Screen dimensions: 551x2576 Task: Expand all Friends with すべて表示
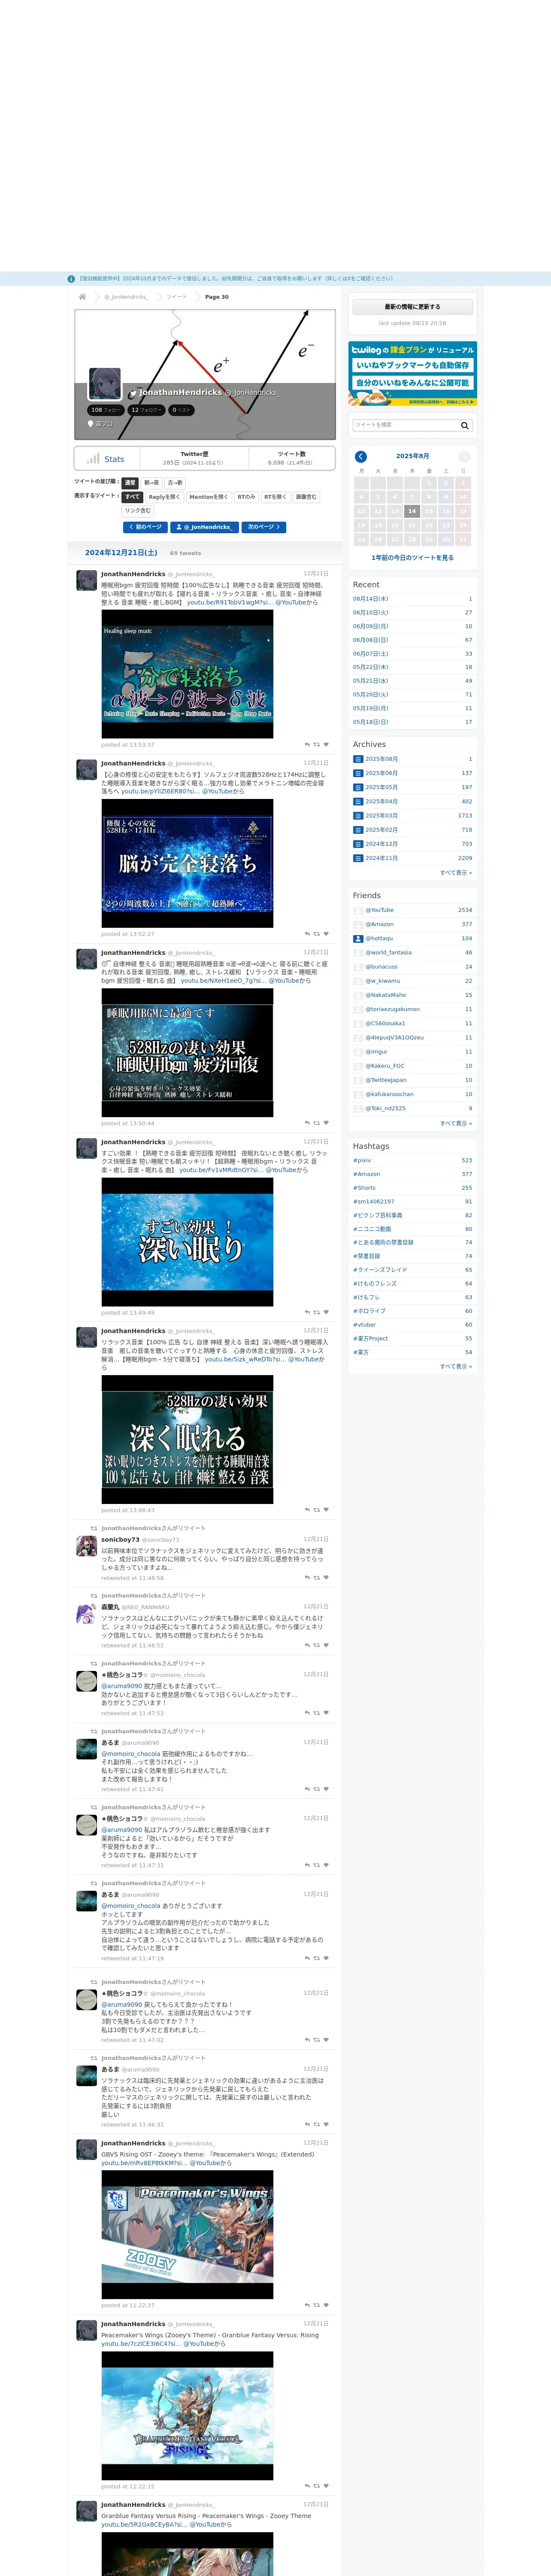tap(456, 1123)
